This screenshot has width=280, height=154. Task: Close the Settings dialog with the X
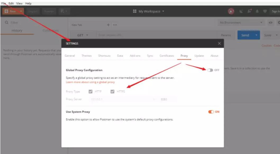coord(219,43)
